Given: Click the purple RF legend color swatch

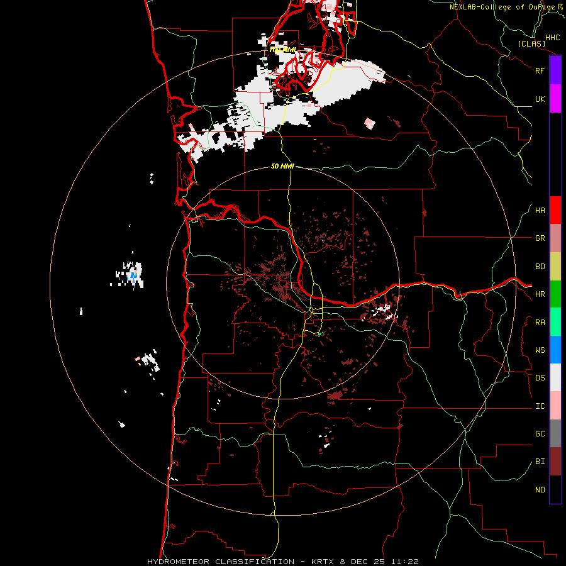Looking at the screenshot, I should [x=555, y=70].
